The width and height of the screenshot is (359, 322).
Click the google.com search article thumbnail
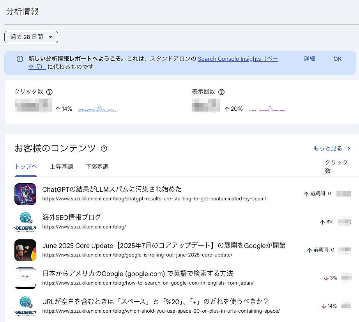tap(25, 278)
